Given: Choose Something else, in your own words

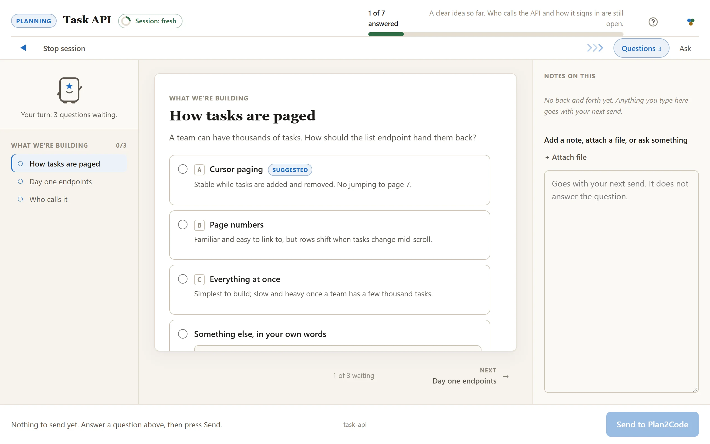Looking at the screenshot, I should point(183,334).
